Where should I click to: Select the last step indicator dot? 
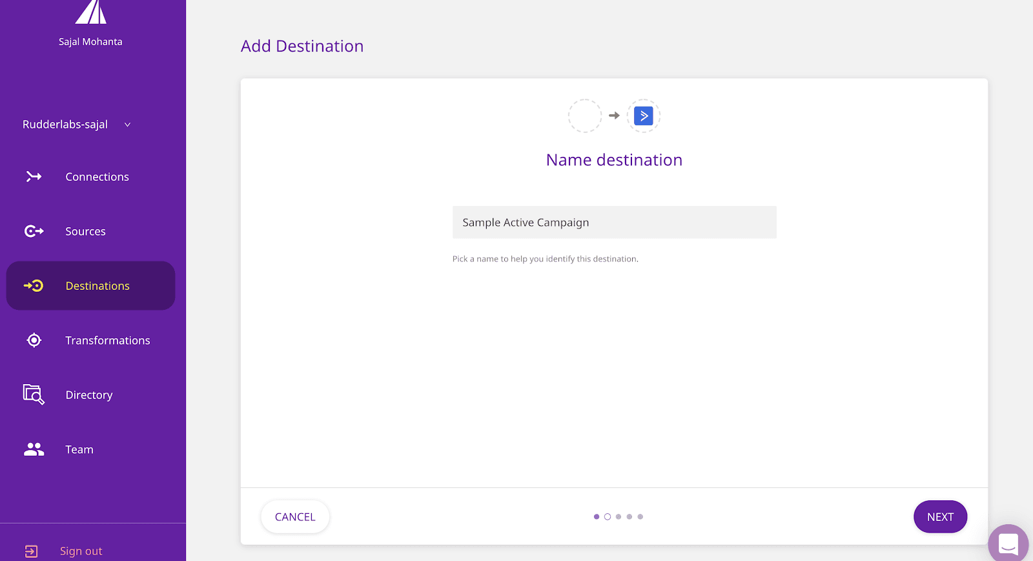pyautogui.click(x=640, y=516)
